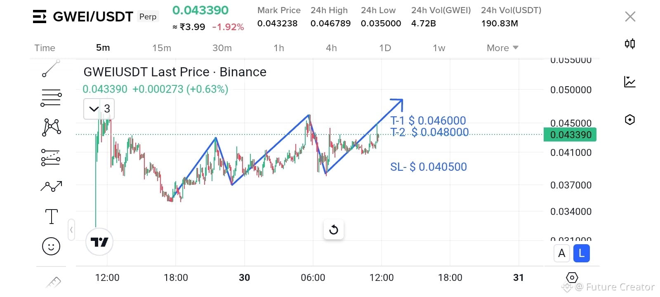
Task: Open the indicators line chart icon
Action: 630,82
